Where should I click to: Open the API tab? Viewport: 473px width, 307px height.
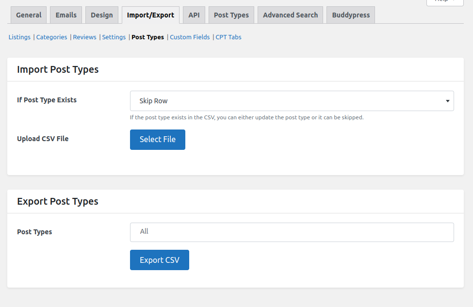coord(194,15)
